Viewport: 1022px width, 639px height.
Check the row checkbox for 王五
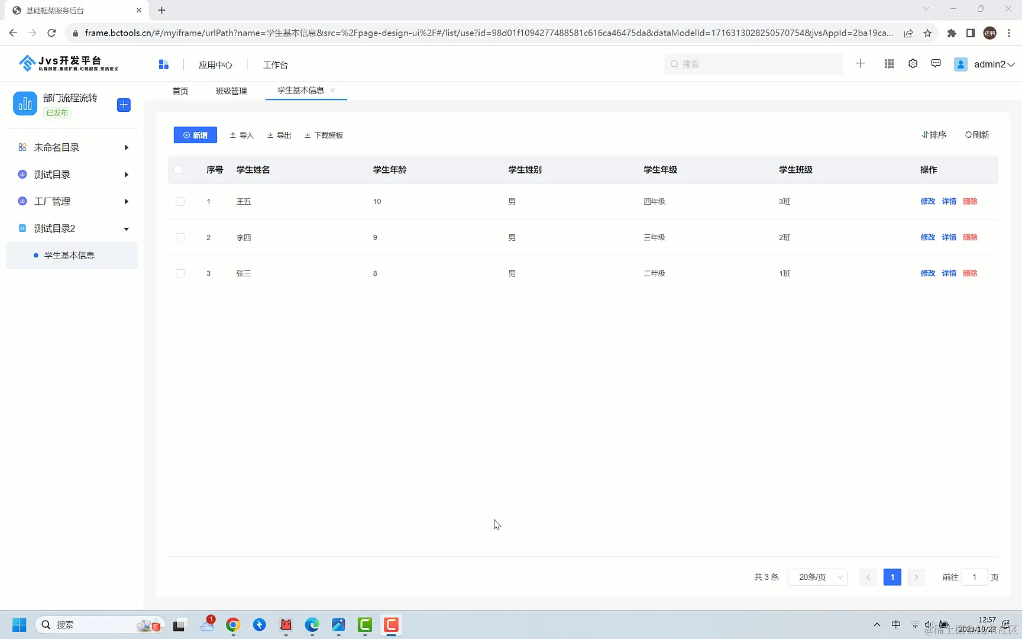pyautogui.click(x=180, y=202)
